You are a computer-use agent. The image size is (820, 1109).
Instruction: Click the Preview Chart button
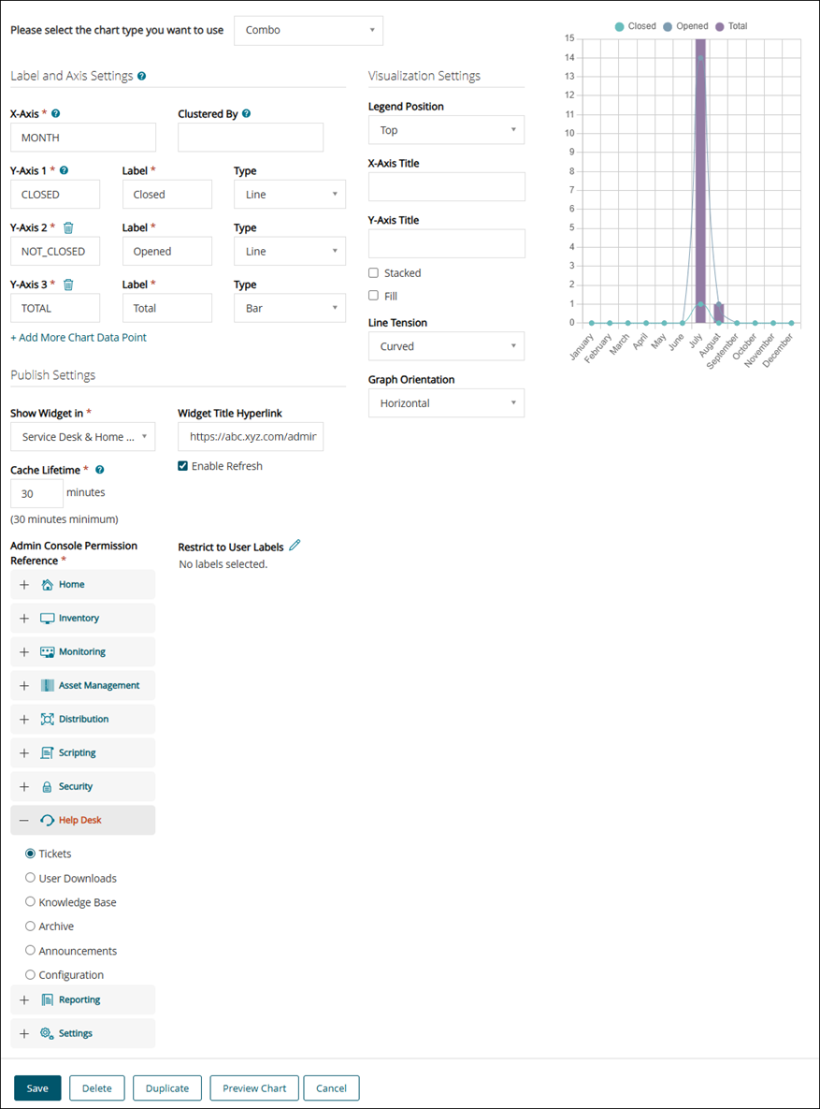point(254,1088)
